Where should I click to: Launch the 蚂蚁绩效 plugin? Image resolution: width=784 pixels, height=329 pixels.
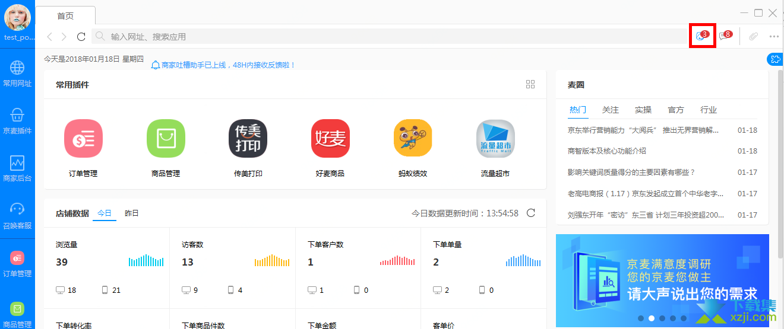pyautogui.click(x=413, y=148)
